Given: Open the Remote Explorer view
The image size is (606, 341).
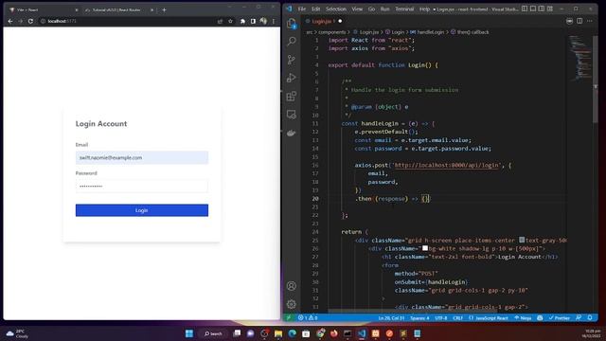Looking at the screenshot, I should point(292,115).
